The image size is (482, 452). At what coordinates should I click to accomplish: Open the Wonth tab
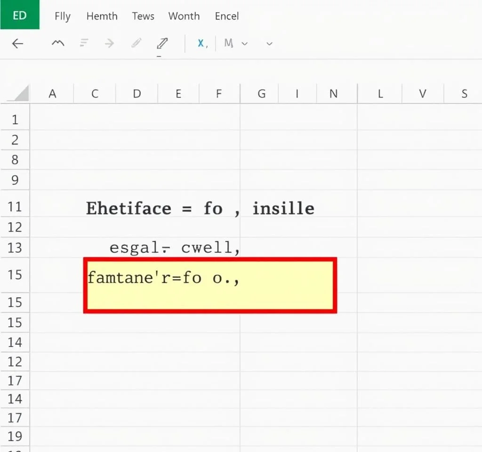click(184, 16)
